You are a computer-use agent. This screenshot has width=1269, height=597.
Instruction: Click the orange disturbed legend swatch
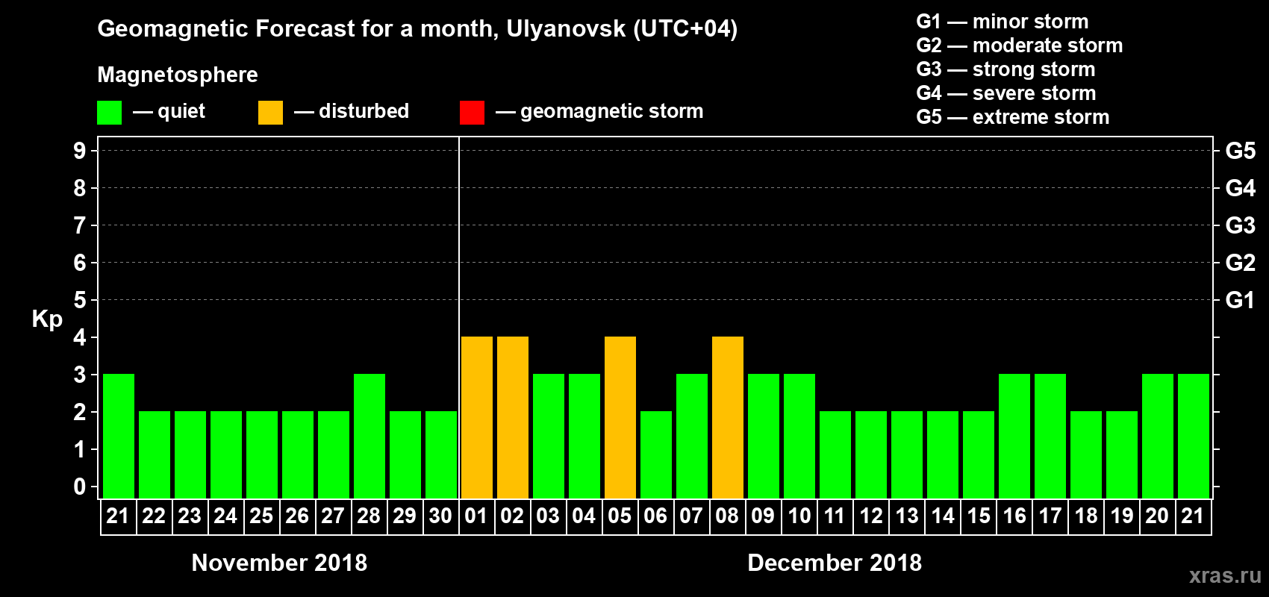(271, 113)
